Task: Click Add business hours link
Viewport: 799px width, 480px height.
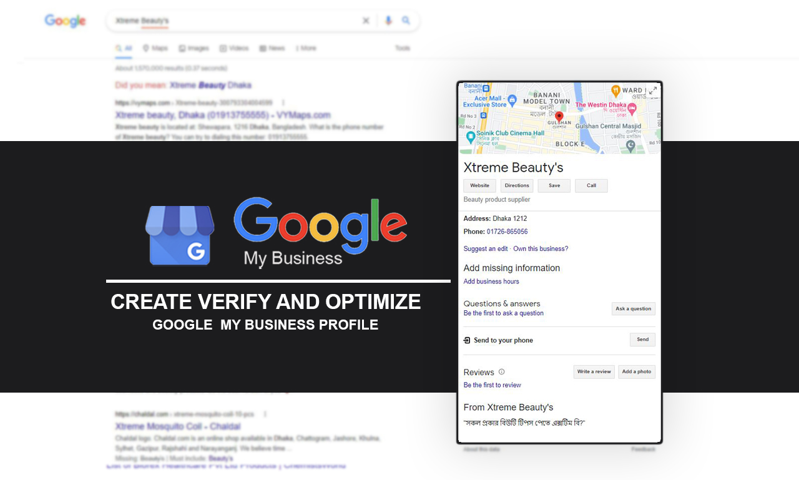Action: tap(491, 282)
